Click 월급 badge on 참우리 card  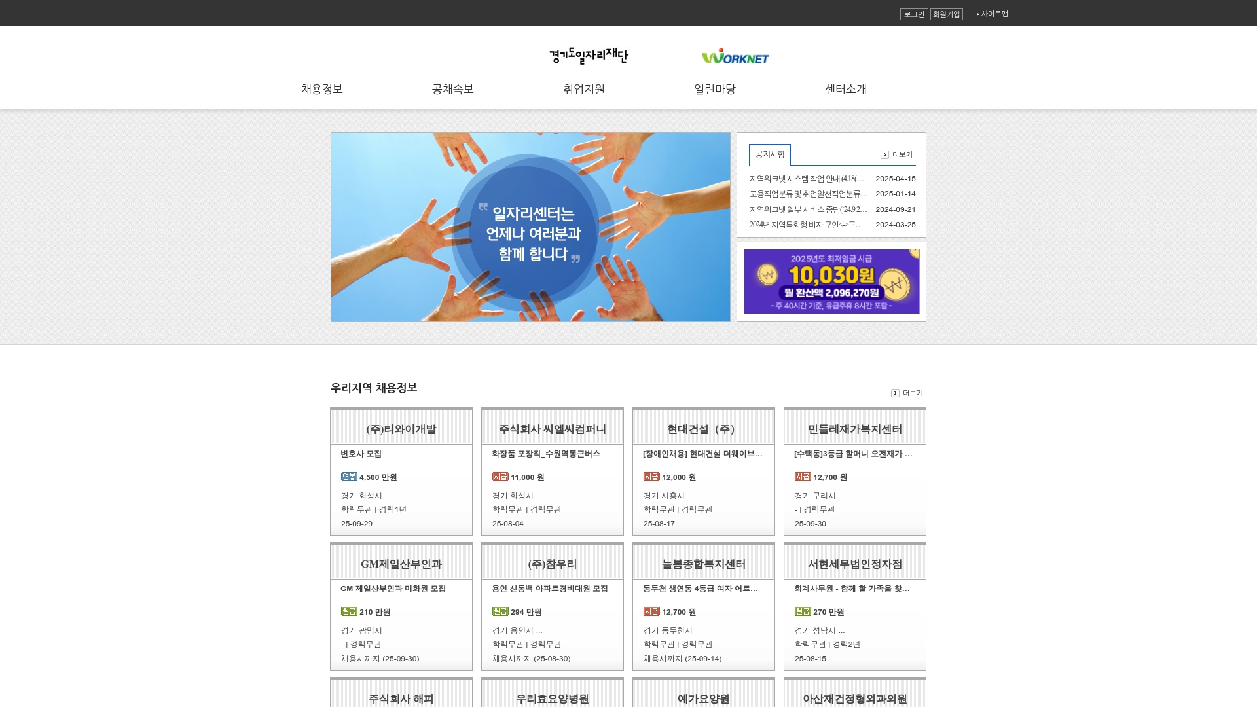tap(500, 611)
